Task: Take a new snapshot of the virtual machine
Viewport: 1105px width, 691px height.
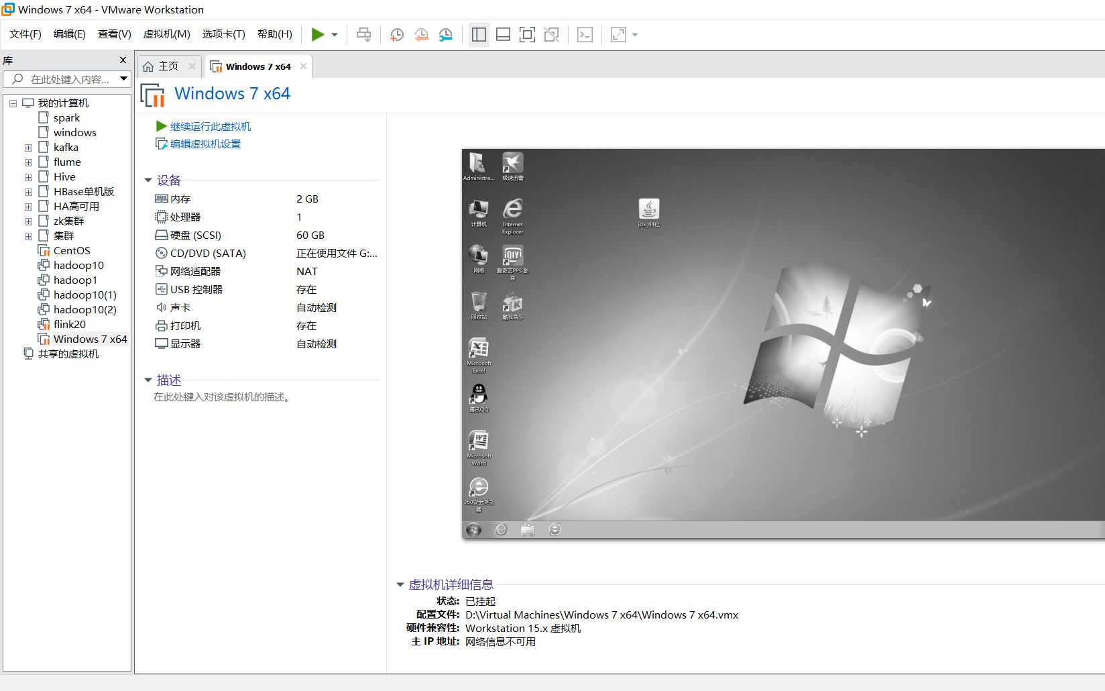Action: click(x=396, y=34)
